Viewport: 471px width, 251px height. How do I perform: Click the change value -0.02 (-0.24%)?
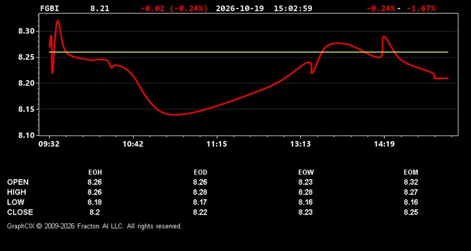(174, 8)
